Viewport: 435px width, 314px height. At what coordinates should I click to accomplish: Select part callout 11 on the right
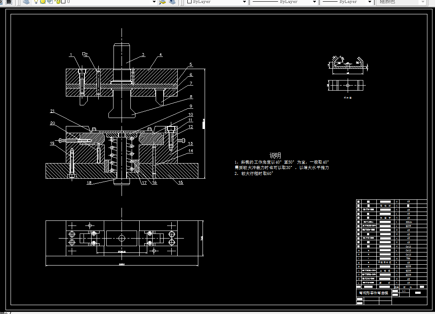[x=191, y=120]
